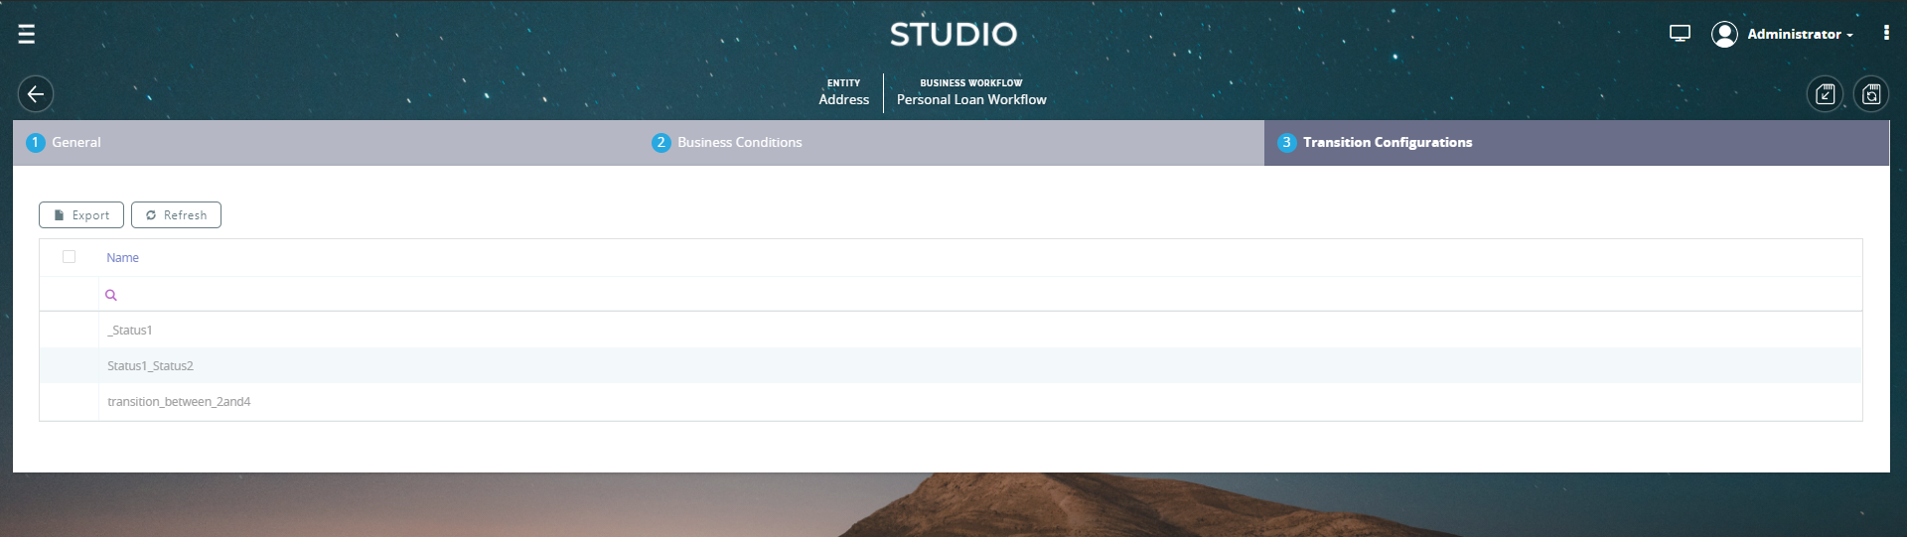Switch to the General tab

click(76, 143)
